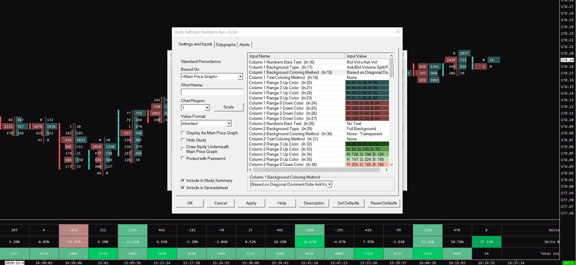Viewport: 576px width, 265px height.
Task: Toggle Draw Study Underneath Main Price Graph
Action: pyautogui.click(x=183, y=149)
